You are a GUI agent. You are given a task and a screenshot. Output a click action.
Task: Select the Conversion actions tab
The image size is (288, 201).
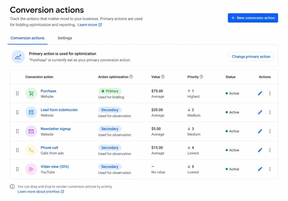27,38
